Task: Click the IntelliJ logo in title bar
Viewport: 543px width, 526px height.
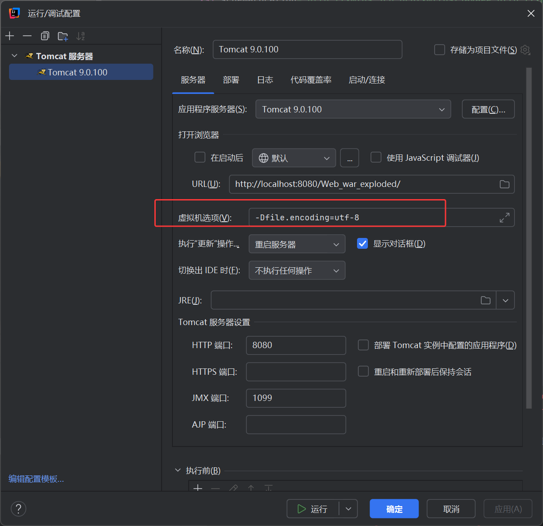Action: coord(14,14)
